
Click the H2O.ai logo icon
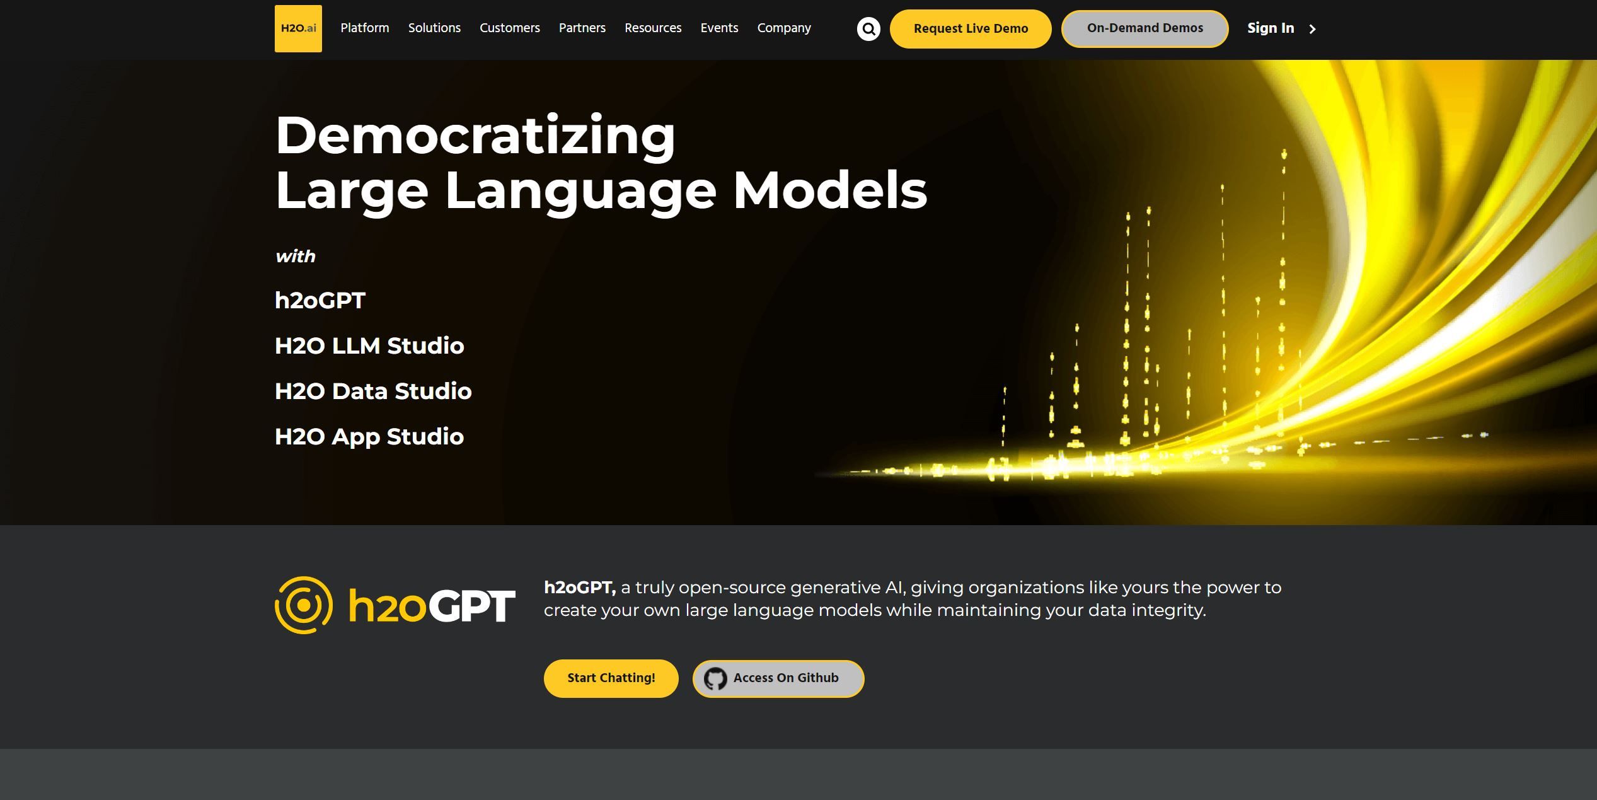pyautogui.click(x=298, y=28)
